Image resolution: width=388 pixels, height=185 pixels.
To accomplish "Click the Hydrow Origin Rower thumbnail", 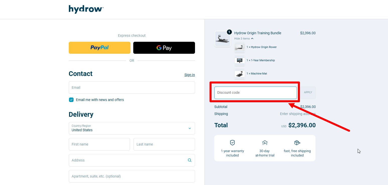I will pyautogui.click(x=240, y=47).
